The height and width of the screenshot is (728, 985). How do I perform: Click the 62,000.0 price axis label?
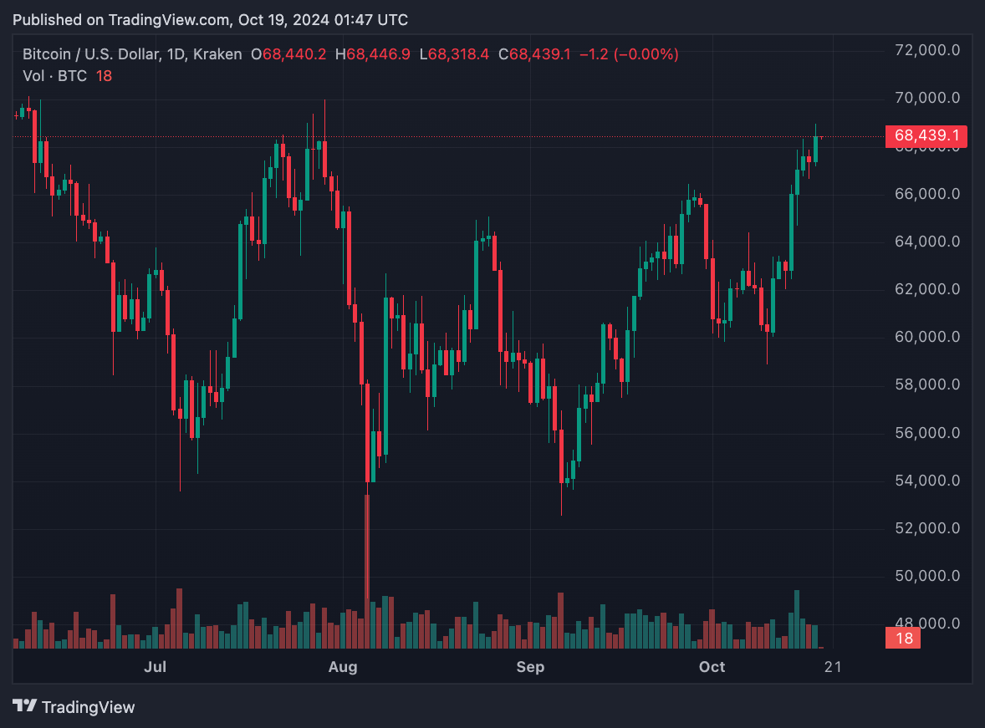[927, 289]
